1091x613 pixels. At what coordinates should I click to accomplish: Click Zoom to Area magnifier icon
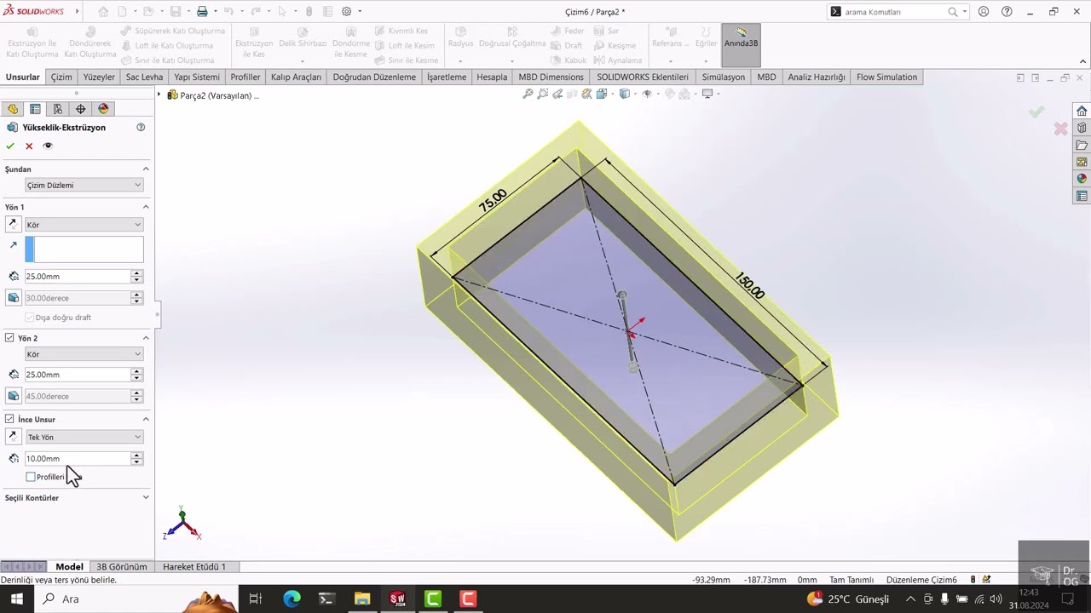click(x=543, y=94)
